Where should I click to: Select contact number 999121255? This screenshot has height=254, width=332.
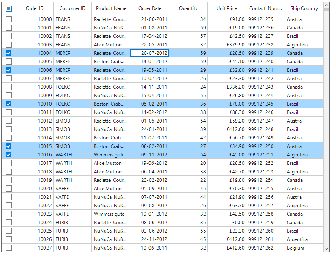click(266, 189)
